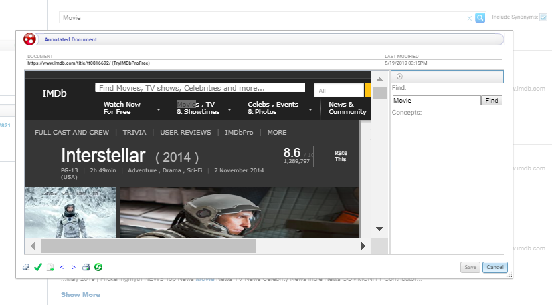The height and width of the screenshot is (305, 552).
Task: Click the Annotated Document title label
Action: [70, 39]
